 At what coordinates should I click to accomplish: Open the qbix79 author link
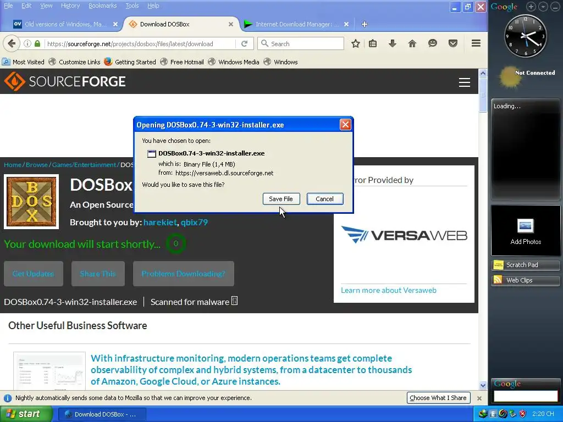click(x=194, y=222)
